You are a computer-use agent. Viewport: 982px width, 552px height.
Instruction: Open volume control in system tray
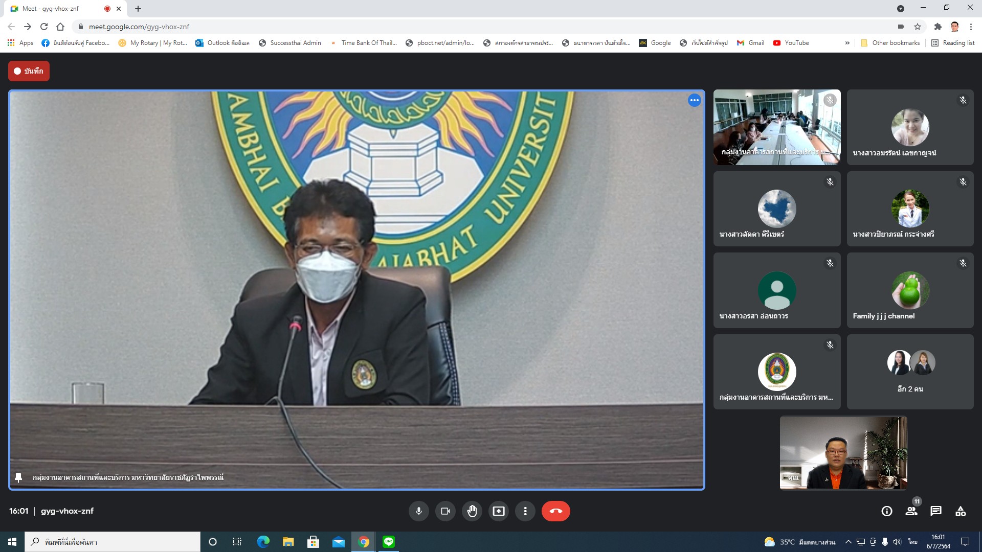coord(897,542)
